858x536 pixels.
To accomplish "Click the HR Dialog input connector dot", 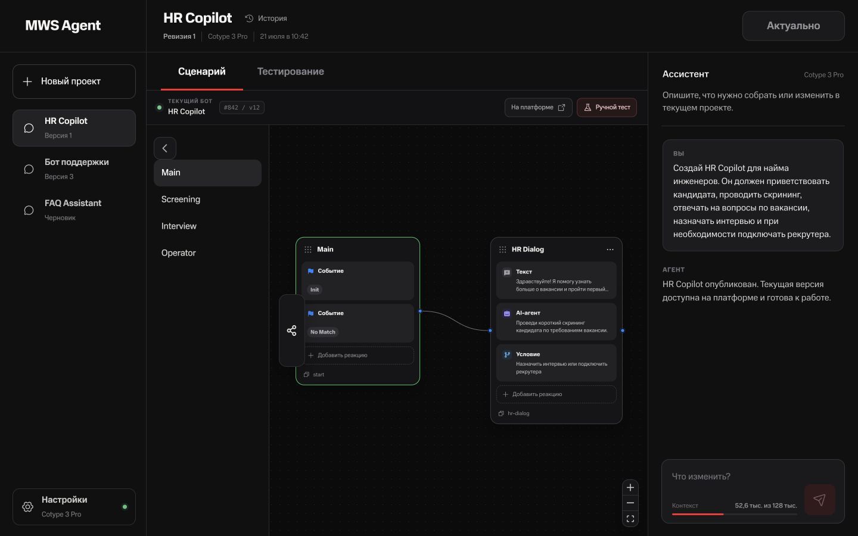I will (490, 331).
